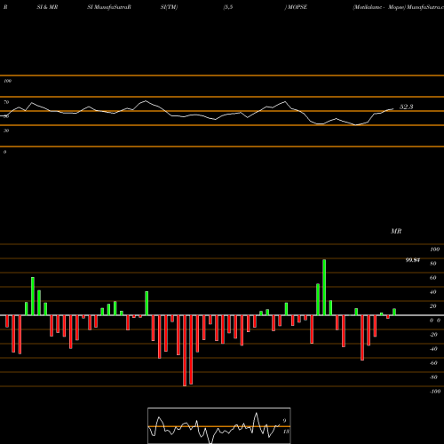This screenshot has width=444, height=444.
Task: Click the MR axis label -100
Action: click(x=435, y=392)
